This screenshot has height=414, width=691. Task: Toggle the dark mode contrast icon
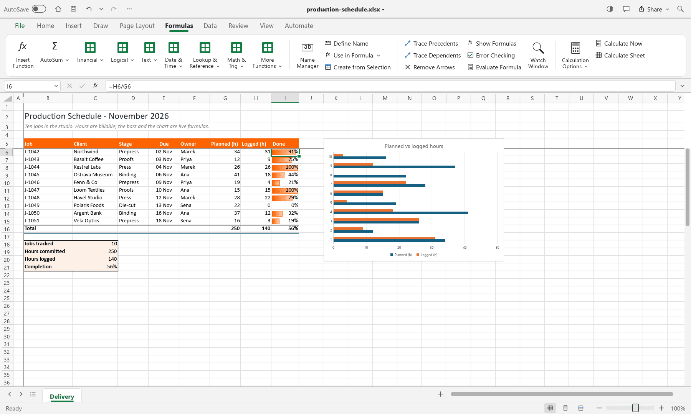coord(610,9)
